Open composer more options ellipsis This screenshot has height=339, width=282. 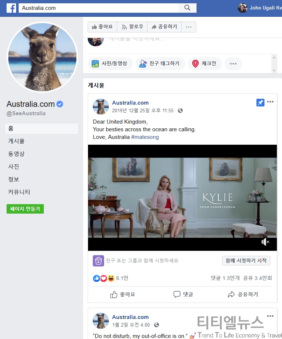point(233,63)
